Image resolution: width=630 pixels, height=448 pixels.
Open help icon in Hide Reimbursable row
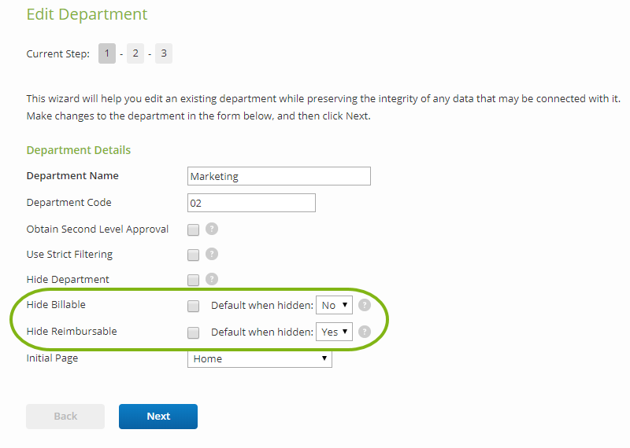coord(364,332)
